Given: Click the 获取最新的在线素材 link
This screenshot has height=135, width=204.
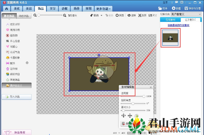Looking at the screenshot, I should [178, 25].
